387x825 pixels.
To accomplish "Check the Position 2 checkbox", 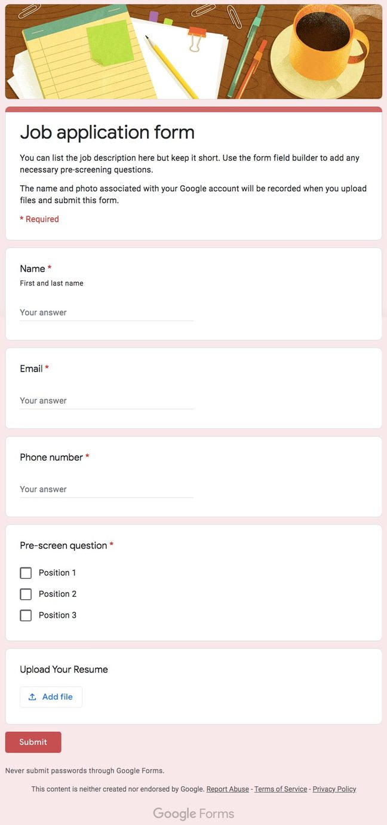I will (26, 594).
